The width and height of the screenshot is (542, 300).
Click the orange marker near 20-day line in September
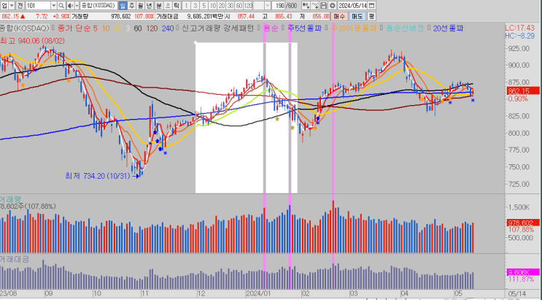(x=69, y=80)
